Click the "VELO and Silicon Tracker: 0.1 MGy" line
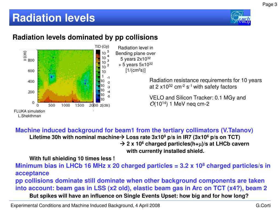280x210 pixels. [197, 98]
